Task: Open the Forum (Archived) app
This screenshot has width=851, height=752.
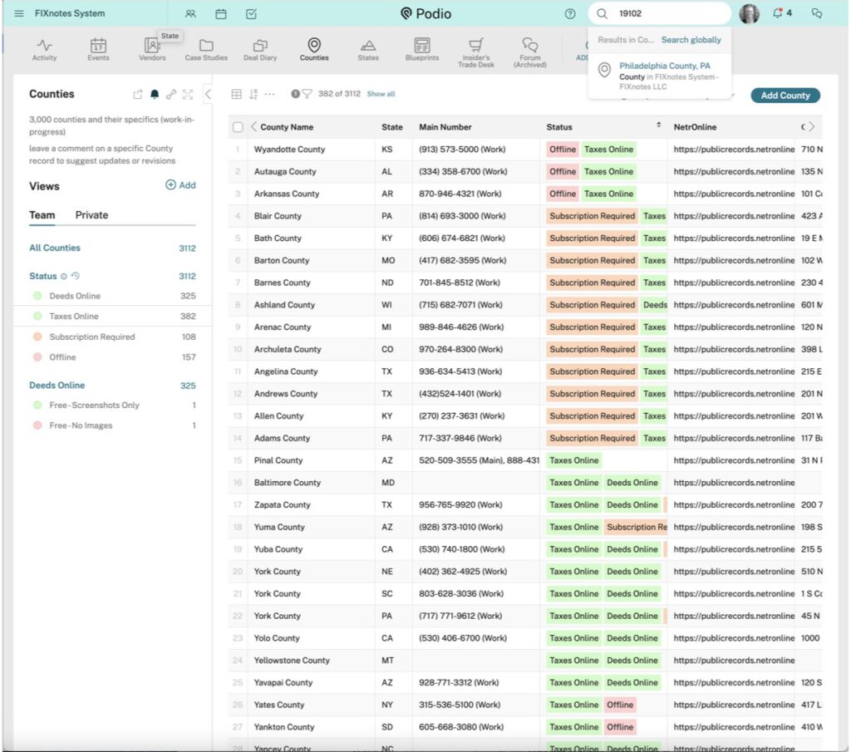Action: coord(529,52)
